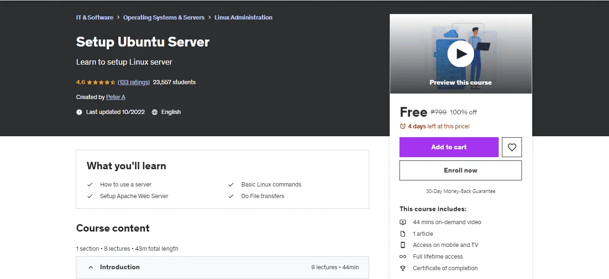Click Enroll now button
The height and width of the screenshot is (279, 609).
coord(460,170)
